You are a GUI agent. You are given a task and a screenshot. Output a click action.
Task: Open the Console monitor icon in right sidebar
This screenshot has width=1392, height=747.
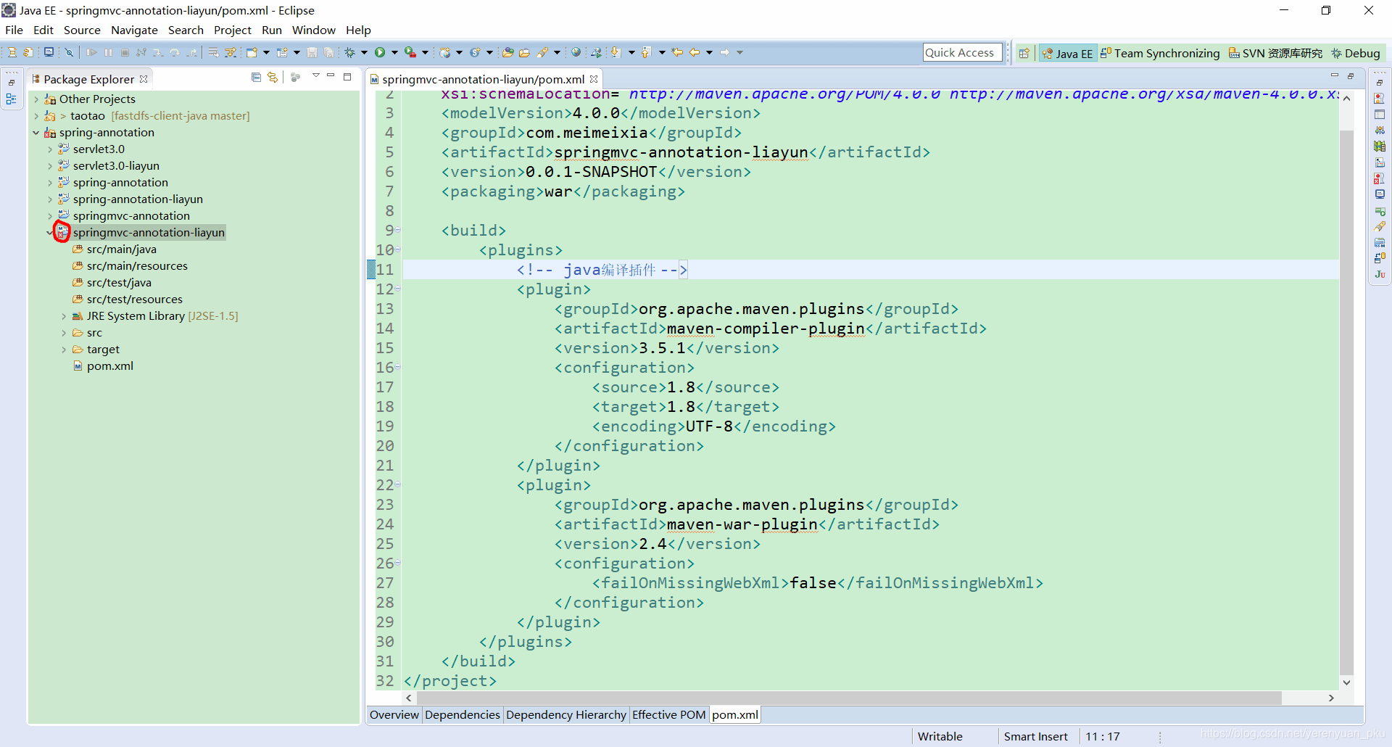pyautogui.click(x=1380, y=194)
